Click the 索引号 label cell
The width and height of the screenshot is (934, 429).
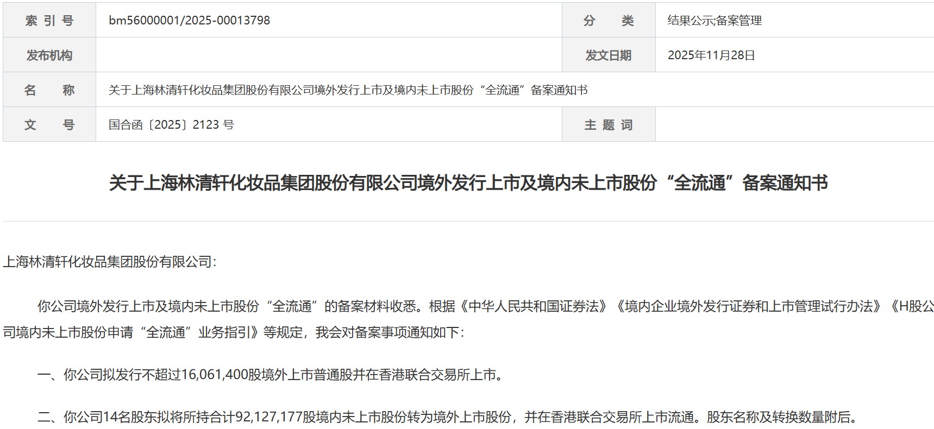point(49,20)
